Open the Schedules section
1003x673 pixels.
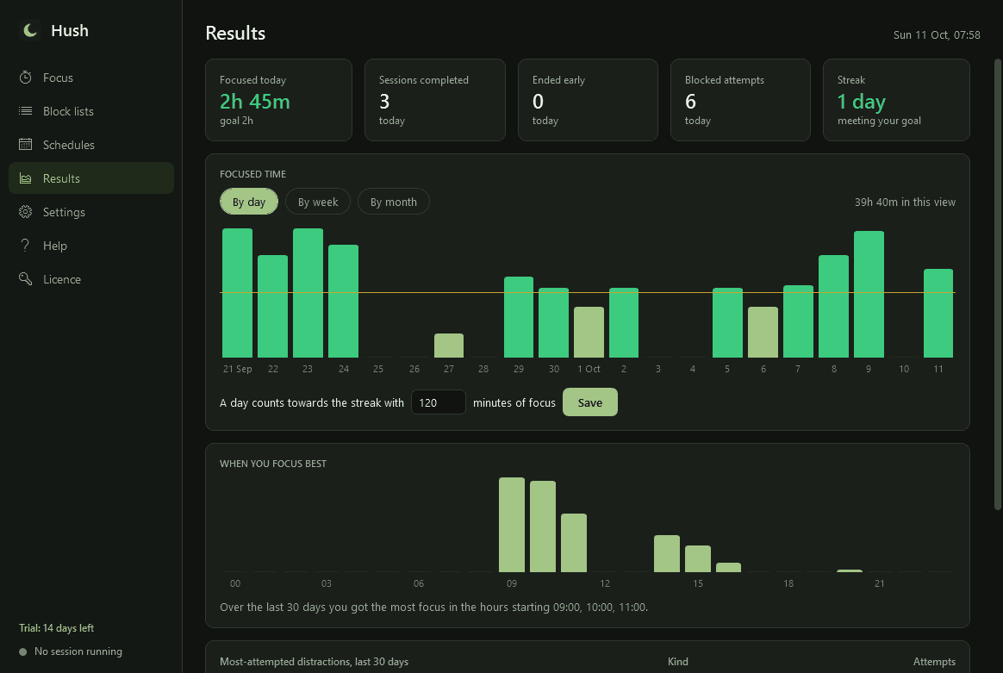[91, 145]
